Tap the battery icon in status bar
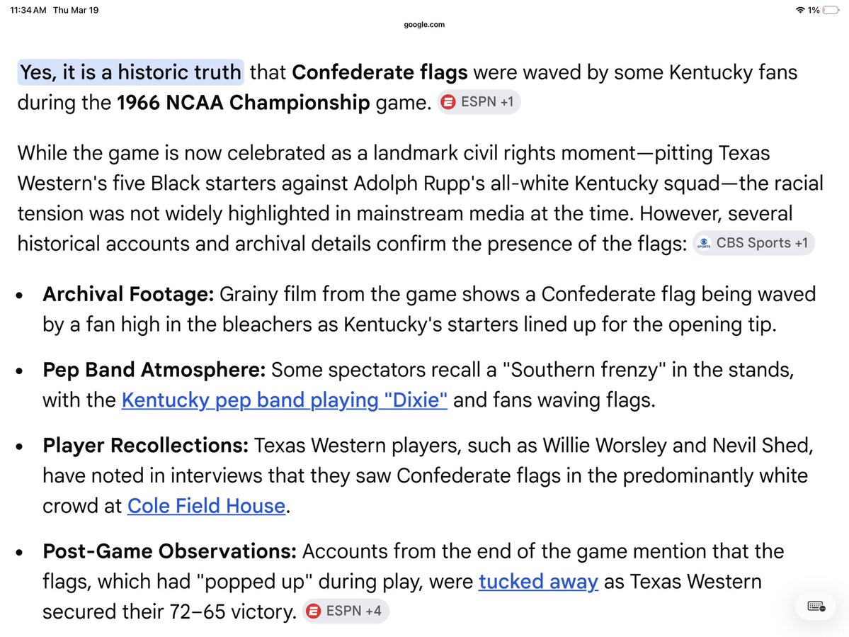This screenshot has width=849, height=637. pyautogui.click(x=831, y=10)
